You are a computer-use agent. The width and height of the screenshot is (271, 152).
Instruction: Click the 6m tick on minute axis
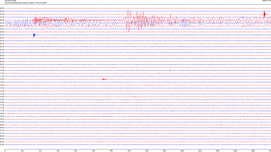pos(58,151)
